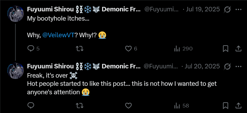This screenshot has width=247, height=113.
Task: Bookmark the first post
Action: 225,49
